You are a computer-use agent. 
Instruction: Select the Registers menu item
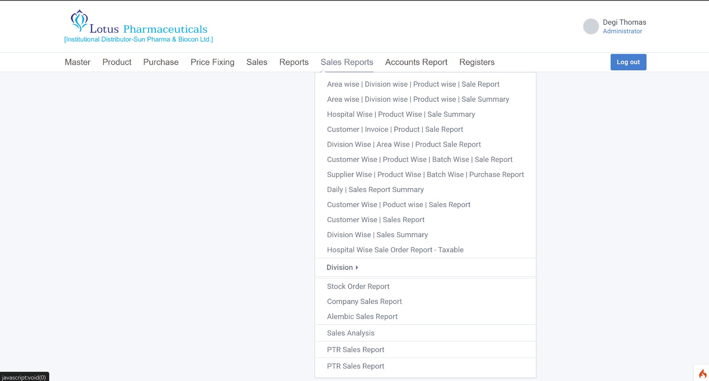click(477, 62)
